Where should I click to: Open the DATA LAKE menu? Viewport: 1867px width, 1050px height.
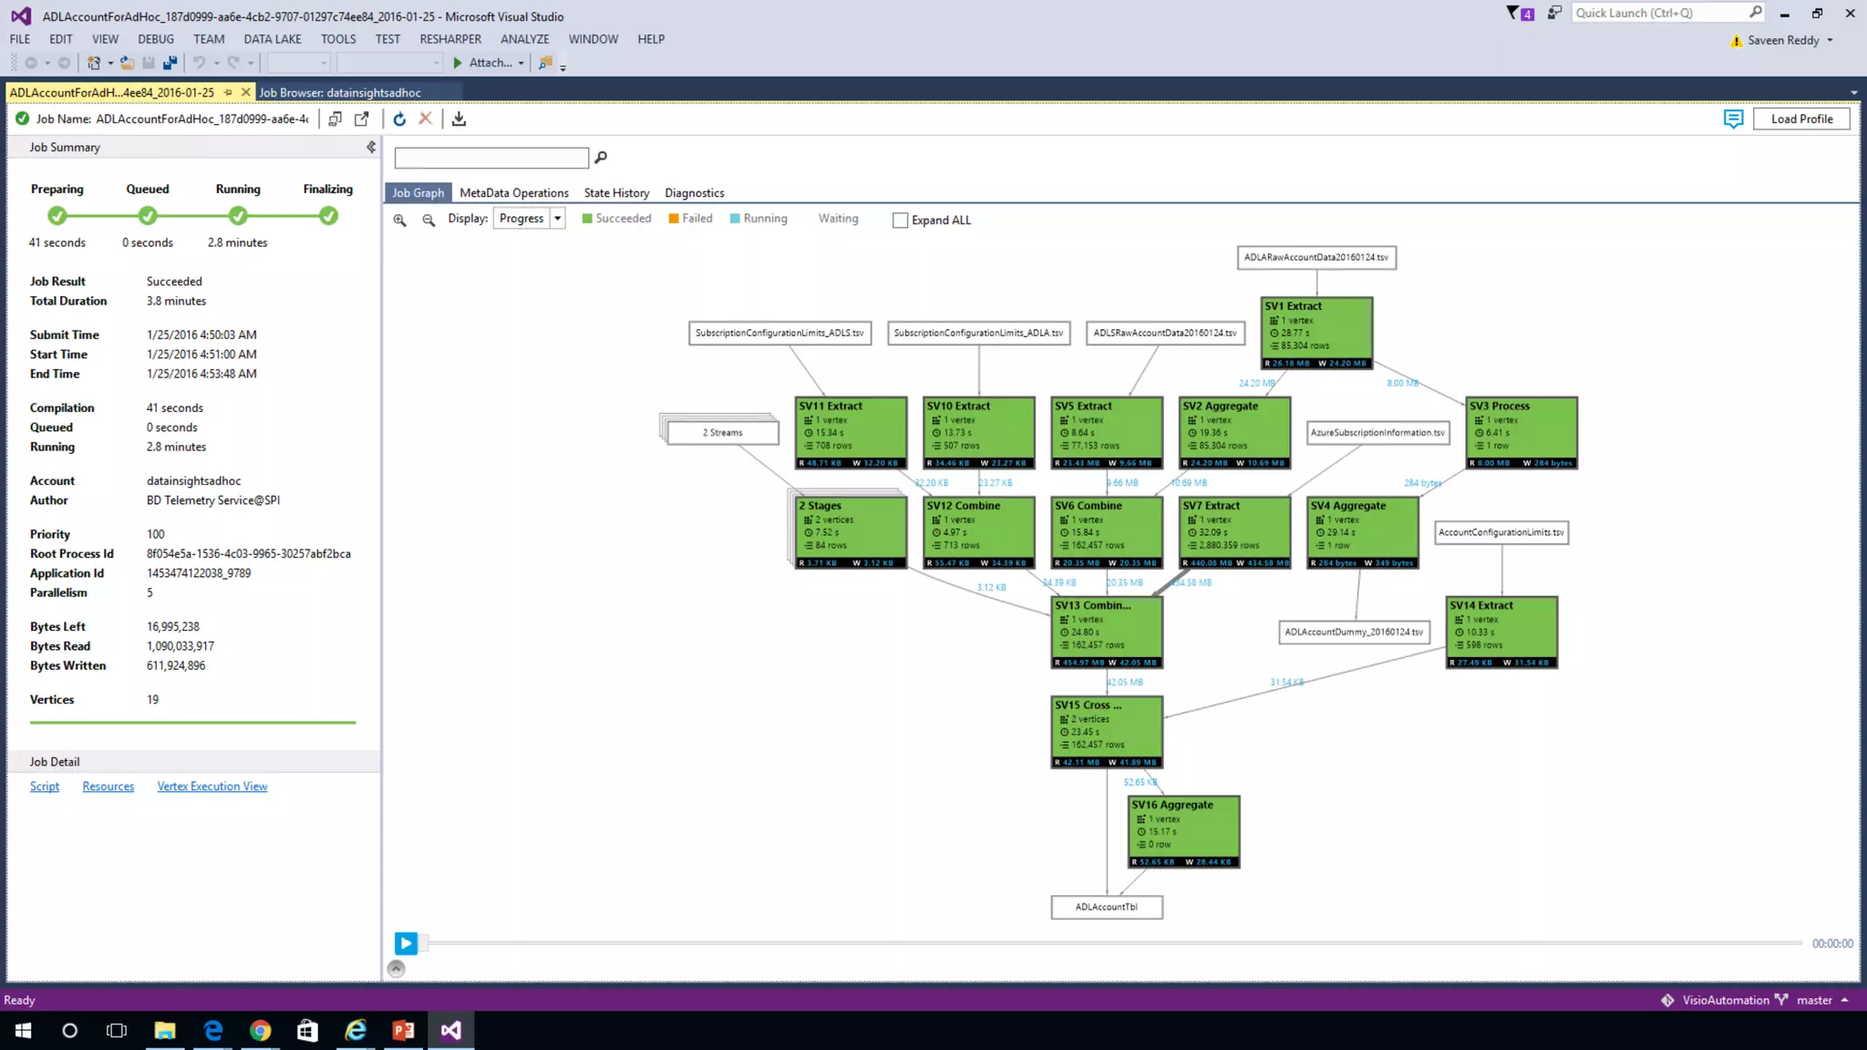tap(272, 39)
